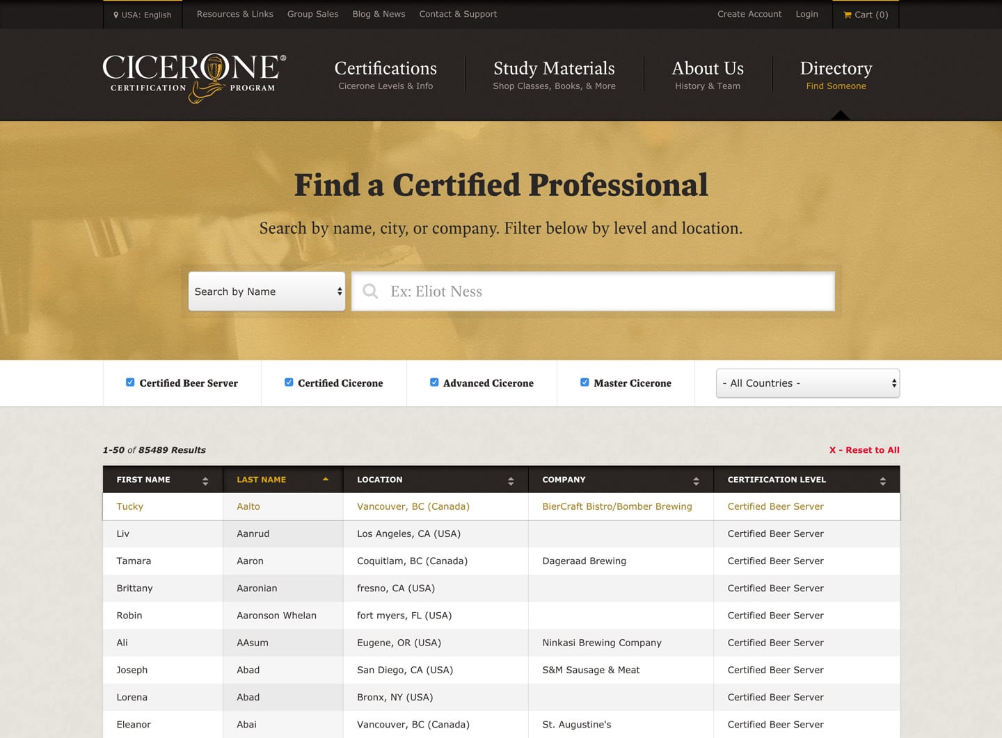This screenshot has width=1002, height=738.
Task: Click the magnifier icon in search field
Action: [370, 291]
